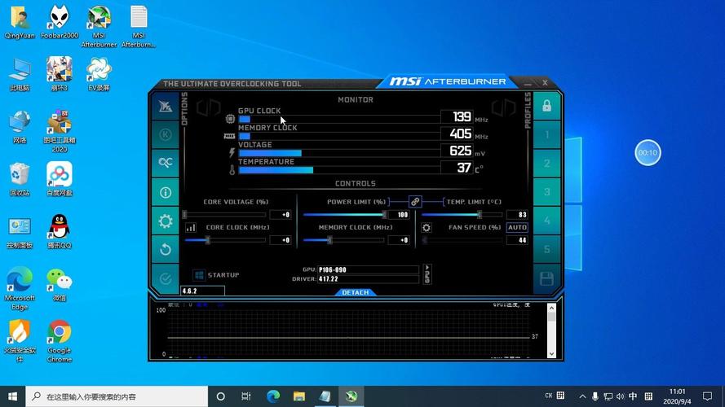Viewport: 725px width, 407px height.
Task: Click the monitor graph scrollbar up arrow
Action: coord(551,308)
